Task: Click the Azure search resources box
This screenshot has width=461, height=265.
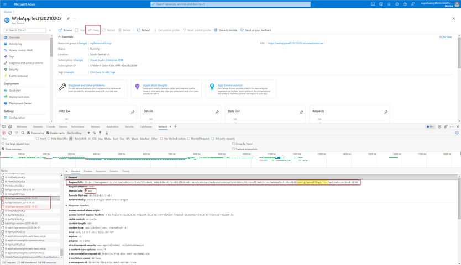Action: coord(230,4)
